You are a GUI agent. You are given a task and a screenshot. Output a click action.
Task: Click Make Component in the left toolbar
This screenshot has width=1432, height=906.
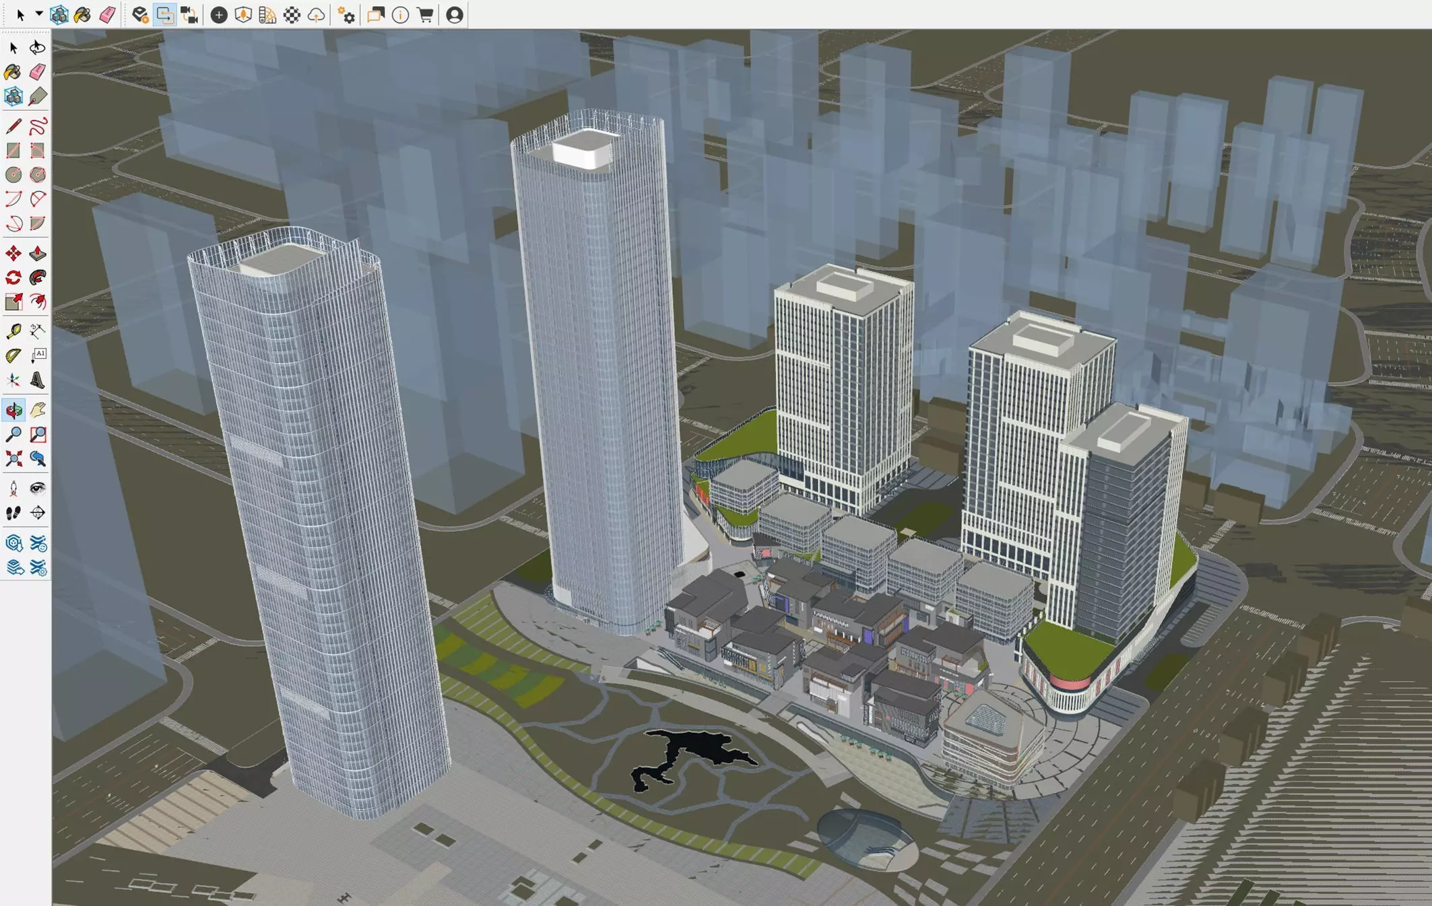click(x=13, y=96)
